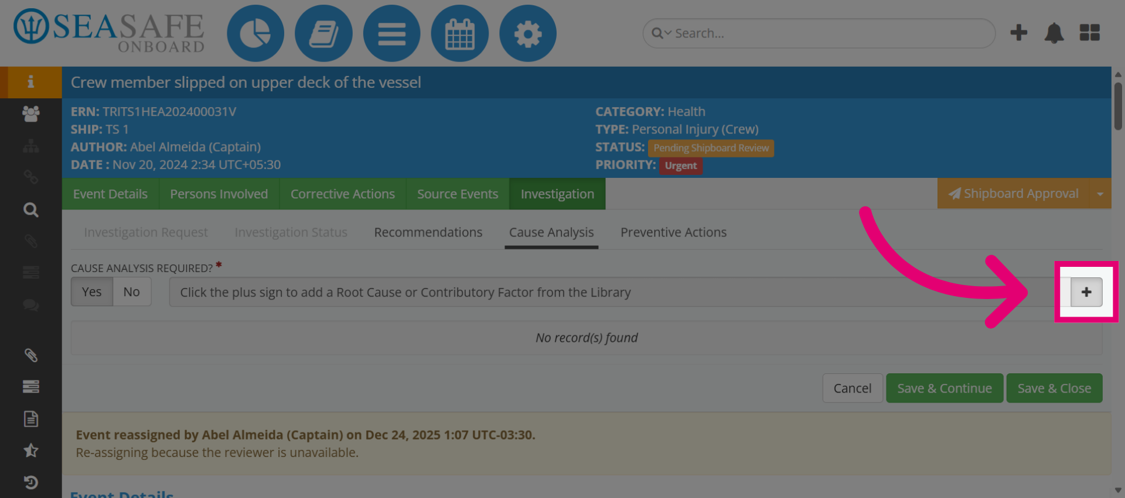Switch to the Corrective Actions tab
The image size is (1125, 498).
(x=342, y=194)
